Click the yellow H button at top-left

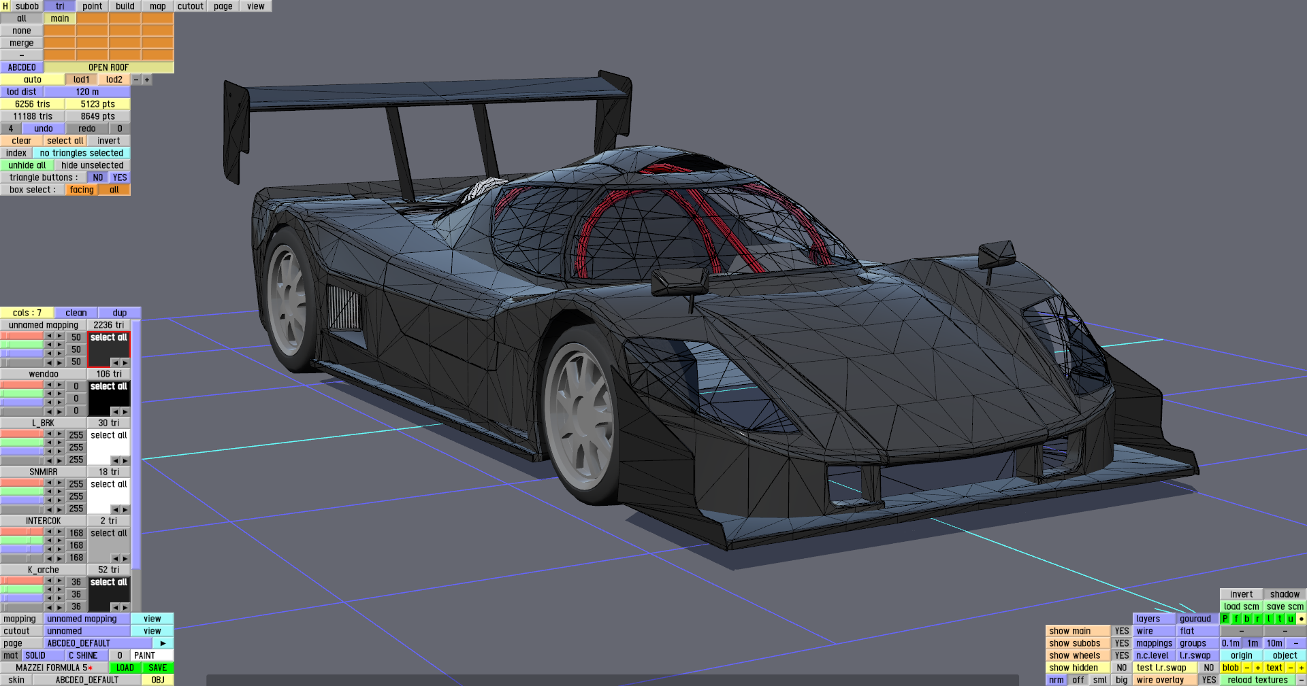coord(5,6)
